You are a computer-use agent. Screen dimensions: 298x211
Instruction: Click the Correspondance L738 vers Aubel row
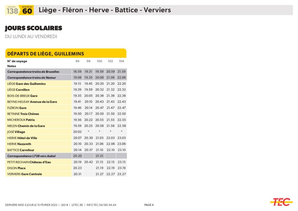[x=31, y=156]
